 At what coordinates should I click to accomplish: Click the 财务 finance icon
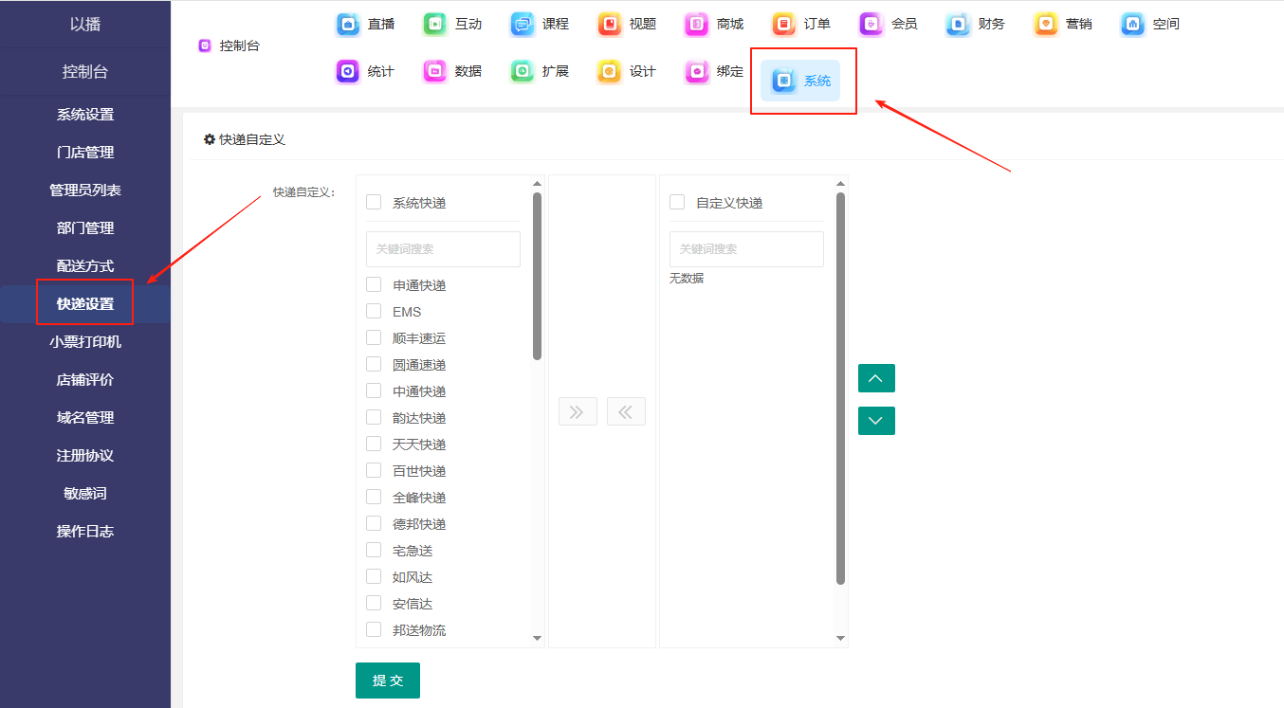click(x=959, y=25)
